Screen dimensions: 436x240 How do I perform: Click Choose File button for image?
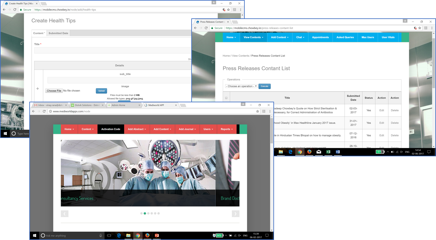(54, 91)
